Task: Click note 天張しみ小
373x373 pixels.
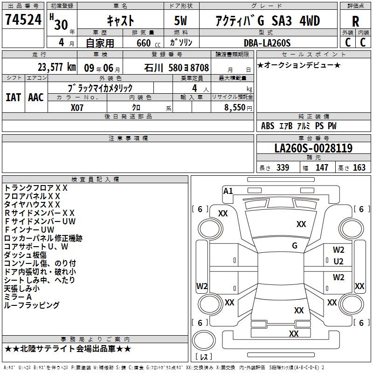Action: pos(21,288)
